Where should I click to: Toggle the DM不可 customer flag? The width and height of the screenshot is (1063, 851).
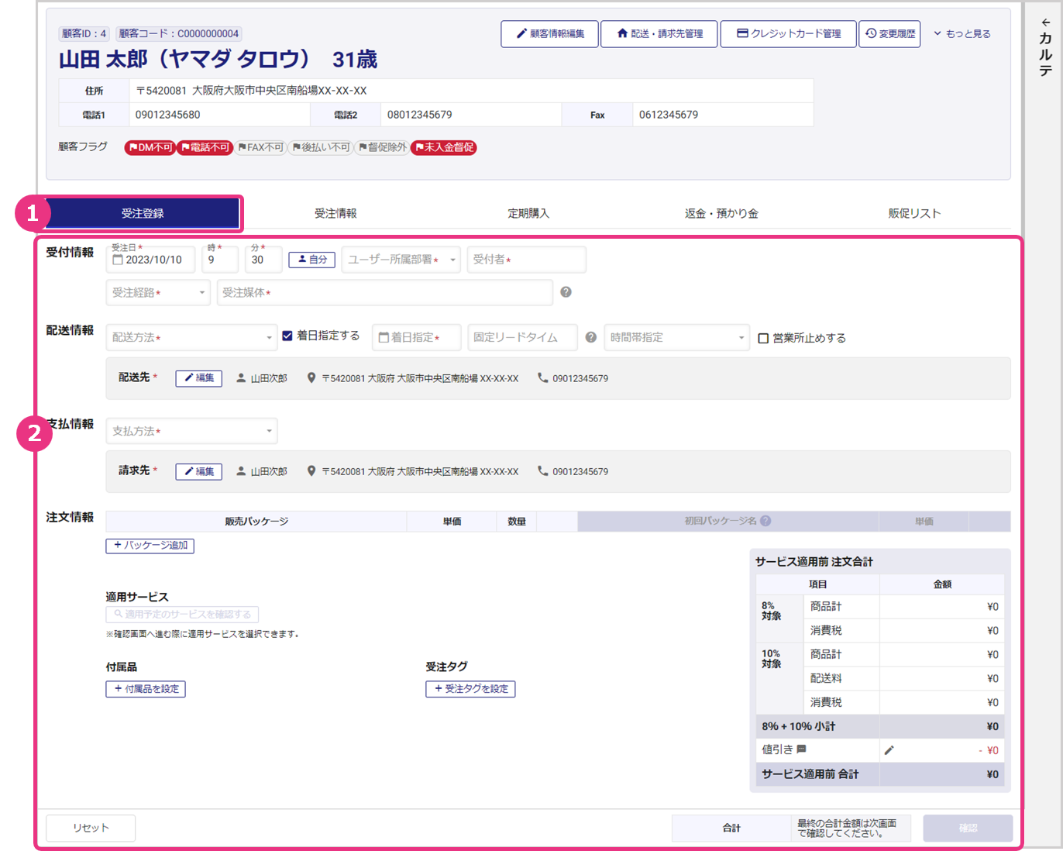[150, 147]
